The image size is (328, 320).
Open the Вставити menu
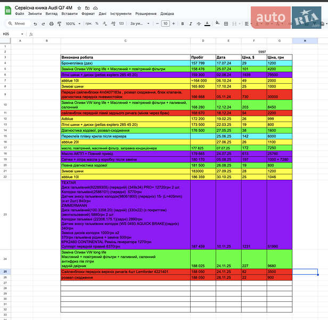tap(69, 13)
